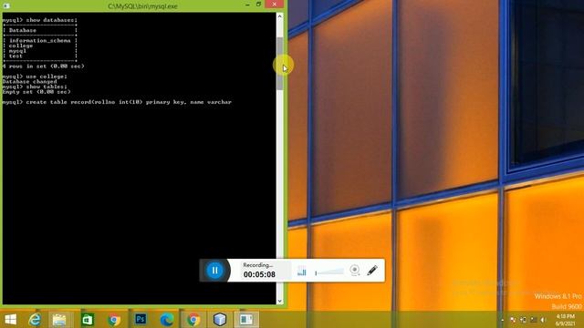584x328 pixels.
Task: Launch Internet Explorer from taskbar
Action: (x=35, y=320)
